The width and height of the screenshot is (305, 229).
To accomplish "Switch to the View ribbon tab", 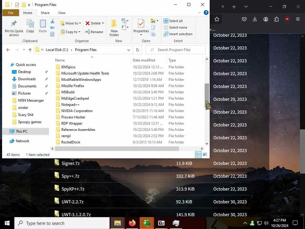I will click(x=62, y=13).
